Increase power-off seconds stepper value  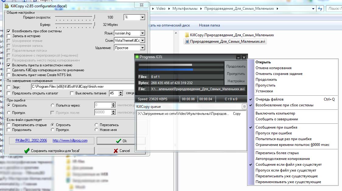tap(120, 92)
